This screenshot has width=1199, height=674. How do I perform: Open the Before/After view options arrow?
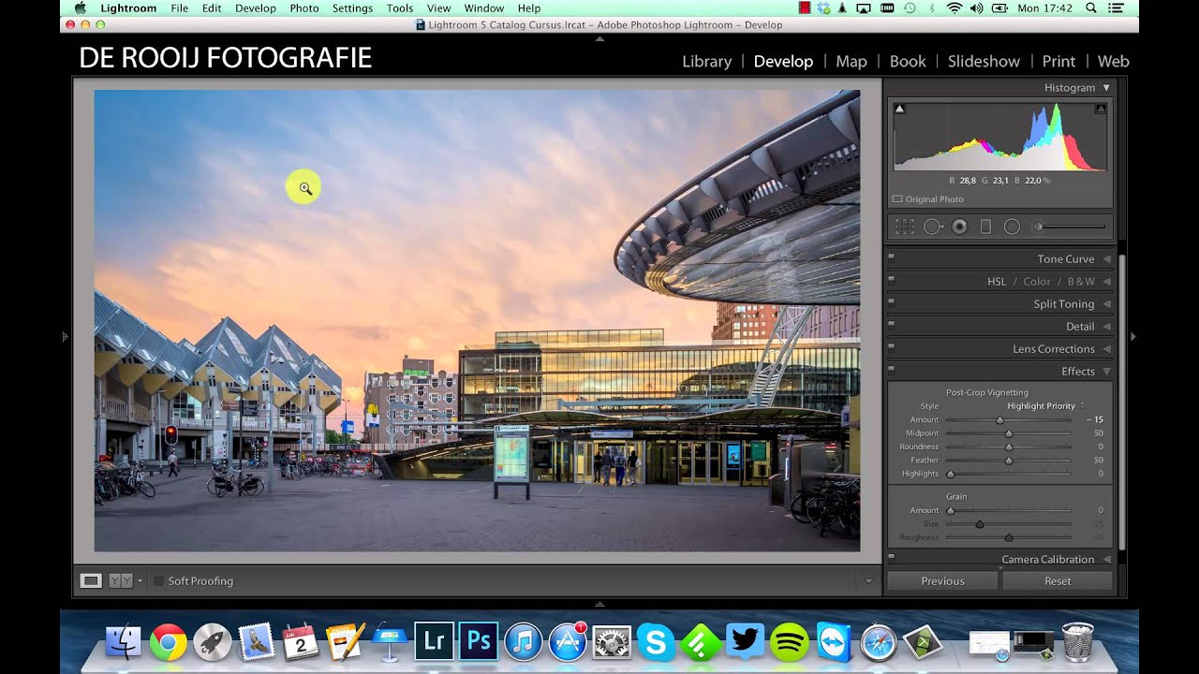140,581
